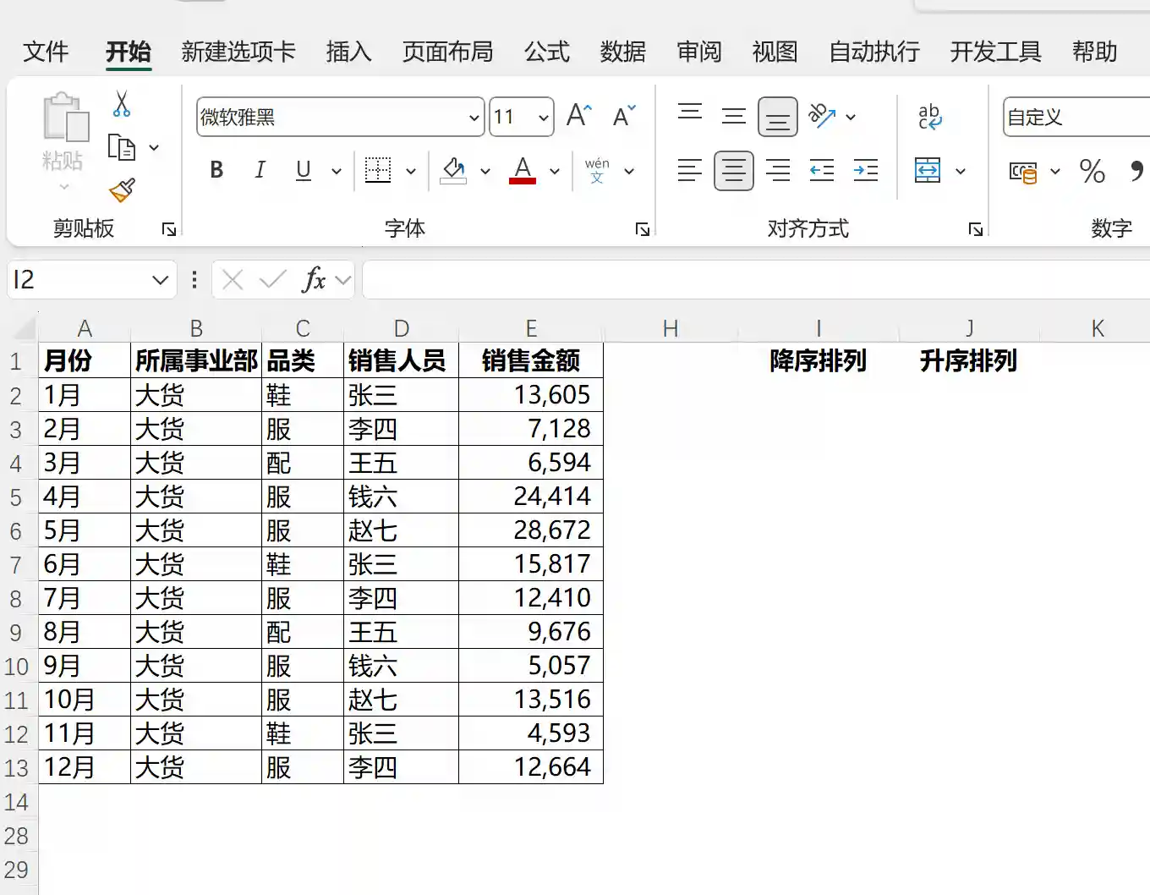Click the Wrap Text icon

click(929, 116)
